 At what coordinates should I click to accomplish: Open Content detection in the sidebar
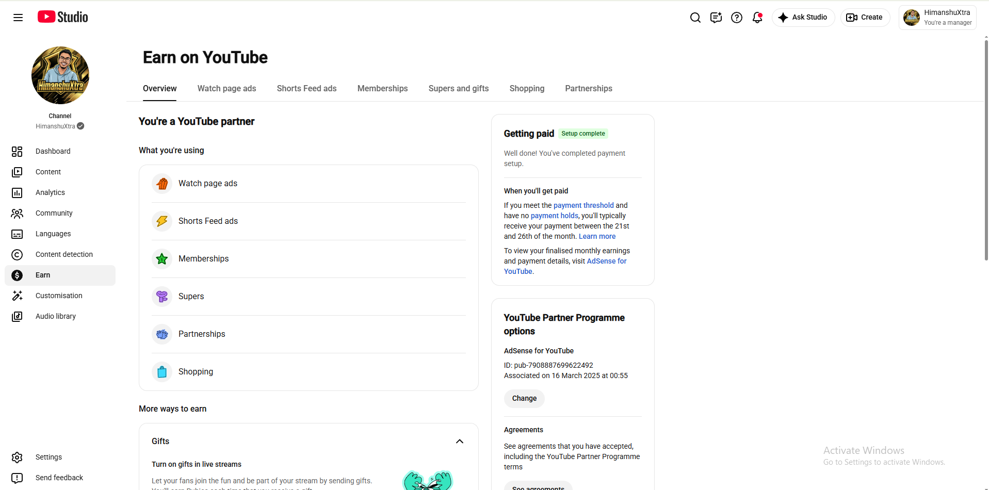60,254
